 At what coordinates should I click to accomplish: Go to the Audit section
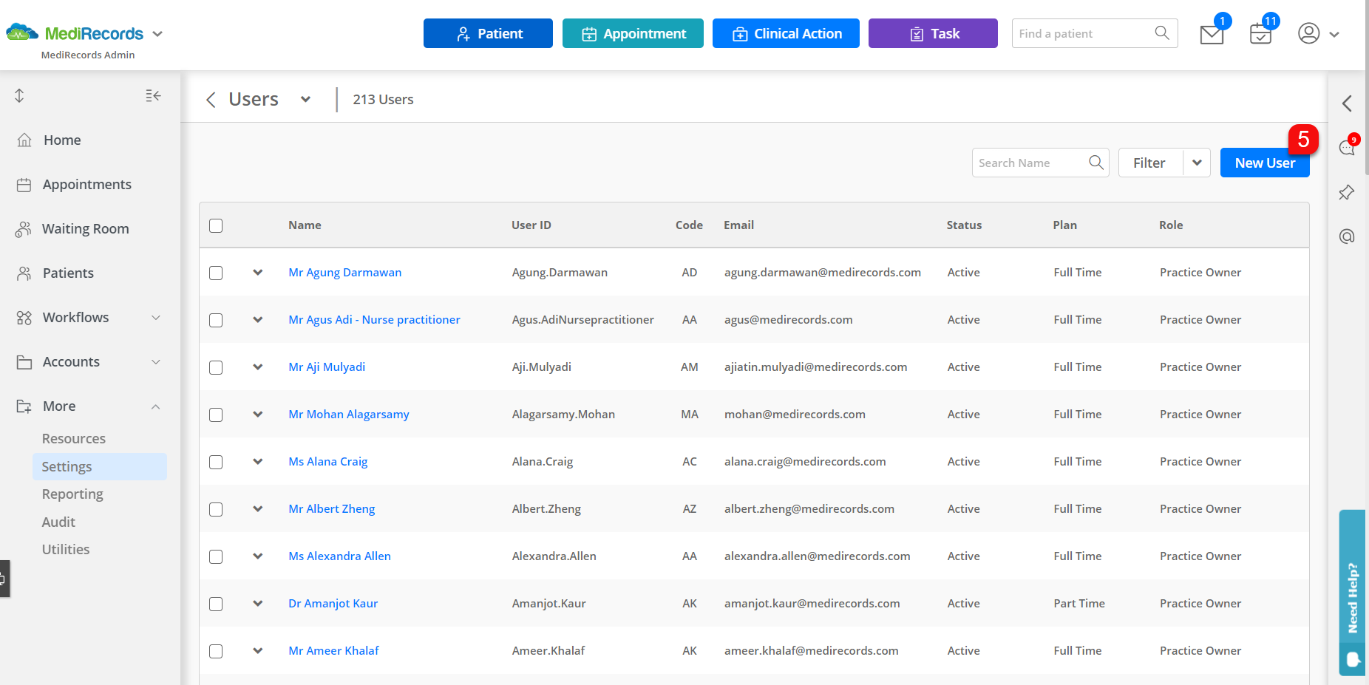(x=58, y=522)
